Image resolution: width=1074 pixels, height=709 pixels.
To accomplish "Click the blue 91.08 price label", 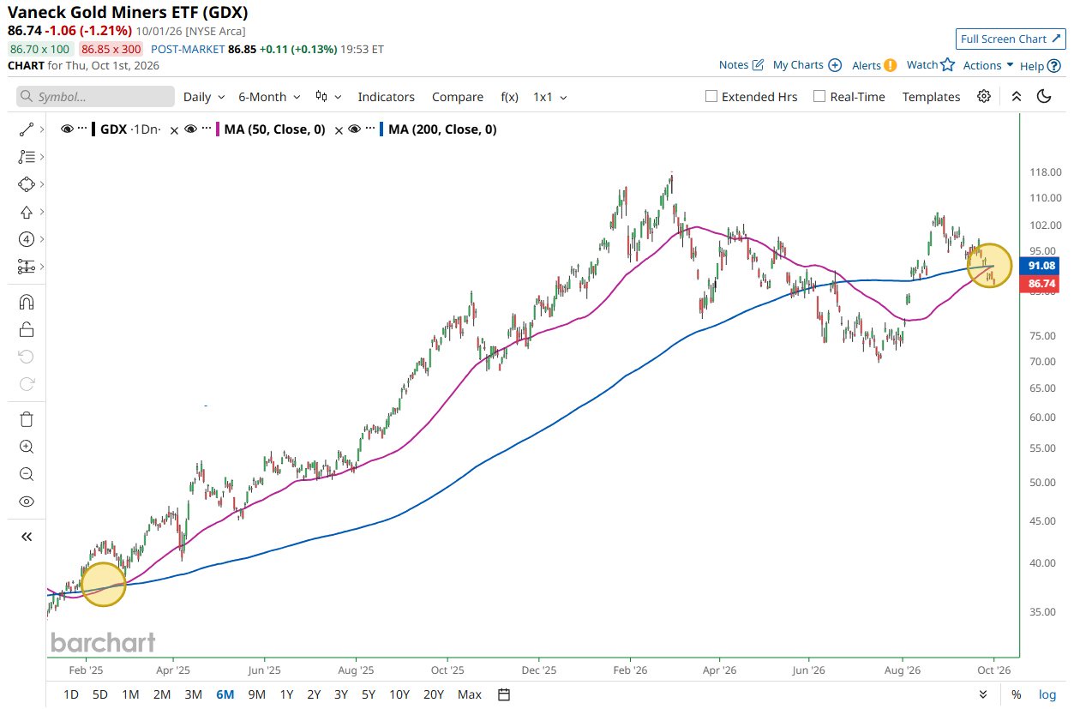I will (x=1041, y=266).
